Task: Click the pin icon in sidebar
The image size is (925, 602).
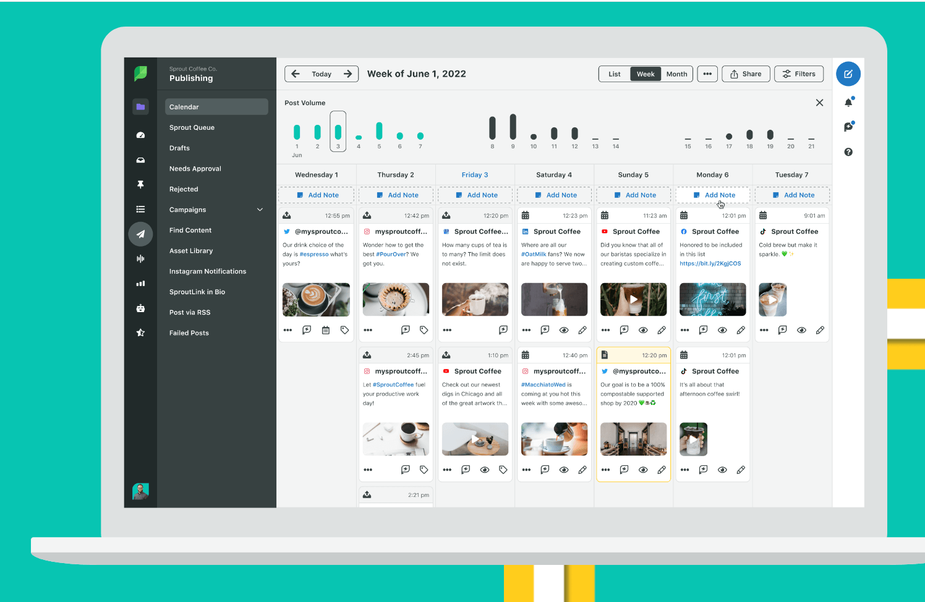Action: [140, 185]
